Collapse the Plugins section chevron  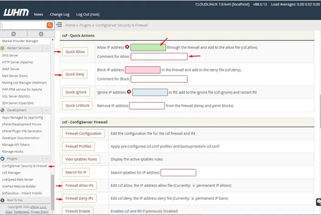coord(46,159)
